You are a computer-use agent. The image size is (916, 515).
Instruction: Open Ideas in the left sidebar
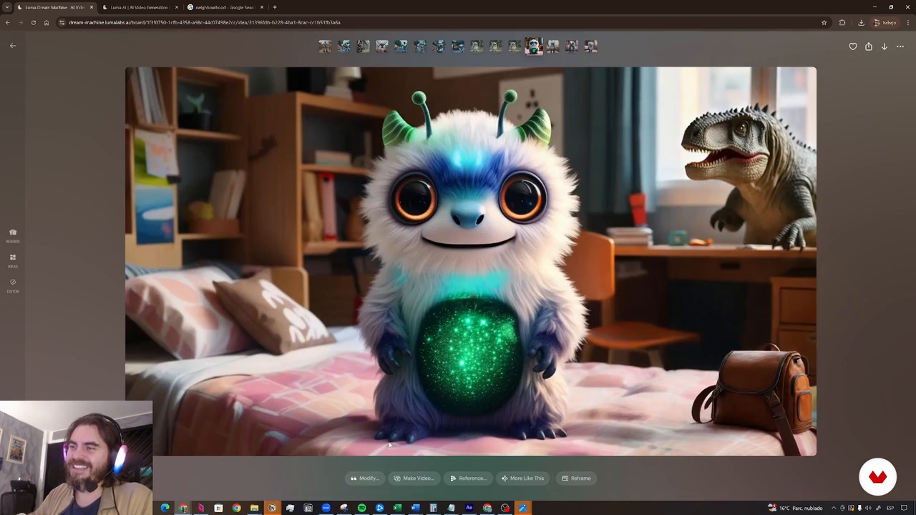(x=13, y=260)
